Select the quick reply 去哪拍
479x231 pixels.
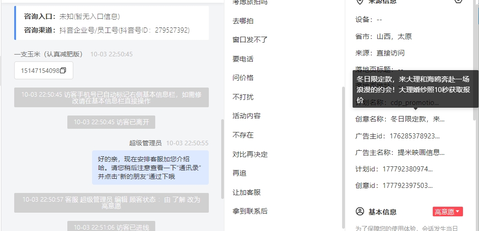[243, 21]
